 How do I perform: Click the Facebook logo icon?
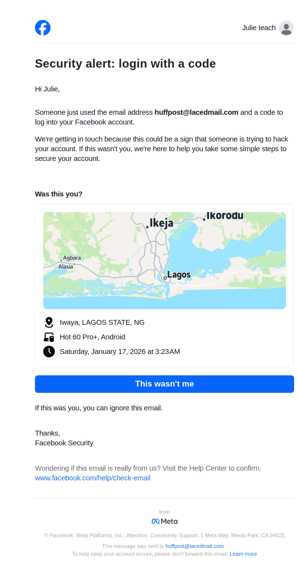click(43, 28)
